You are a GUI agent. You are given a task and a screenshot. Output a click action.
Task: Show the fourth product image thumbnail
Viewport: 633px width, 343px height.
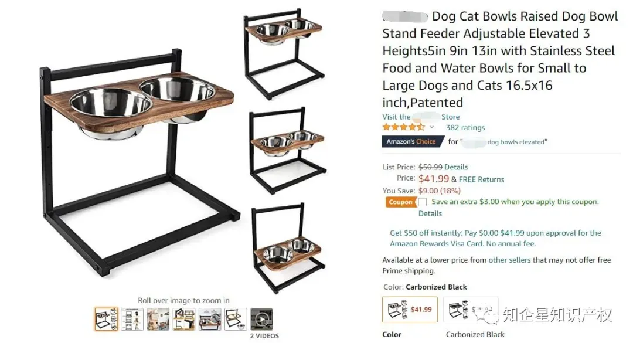click(184, 320)
